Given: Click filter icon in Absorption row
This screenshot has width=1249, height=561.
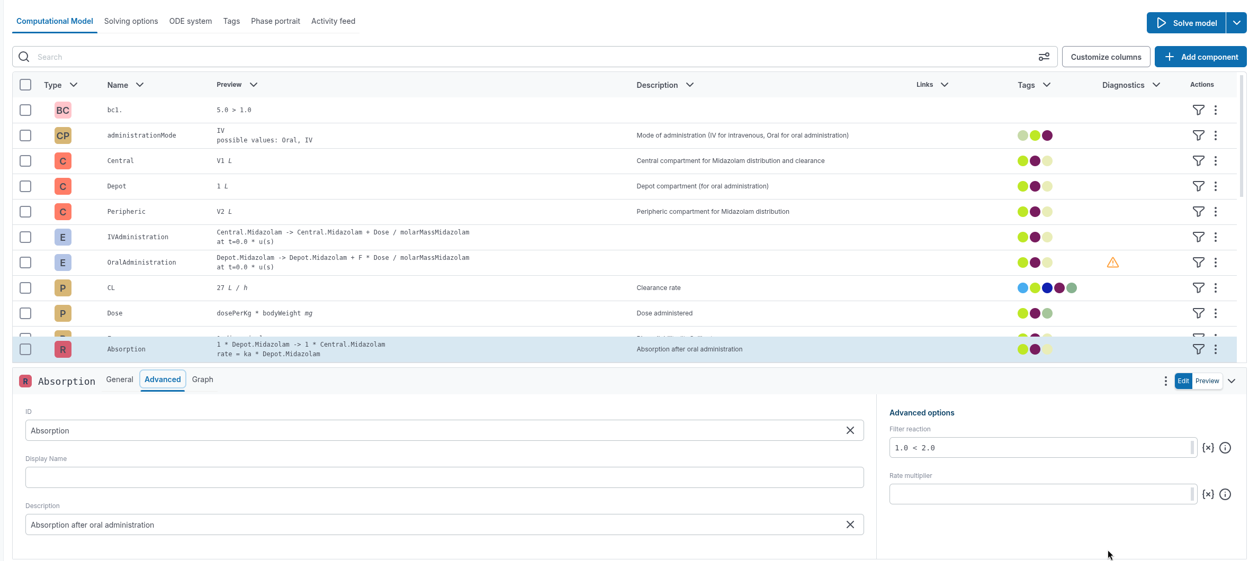Looking at the screenshot, I should [x=1198, y=349].
